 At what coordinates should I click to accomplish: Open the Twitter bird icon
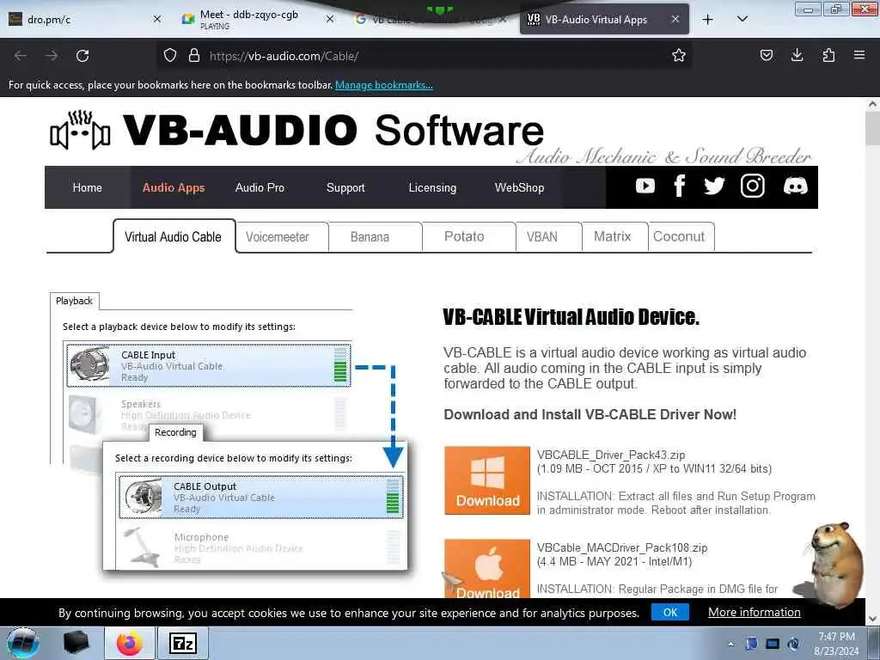(x=714, y=186)
